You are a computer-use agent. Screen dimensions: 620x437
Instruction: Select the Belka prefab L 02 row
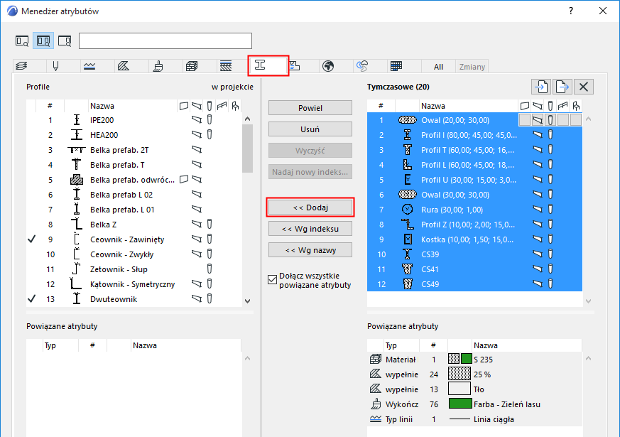point(134,195)
